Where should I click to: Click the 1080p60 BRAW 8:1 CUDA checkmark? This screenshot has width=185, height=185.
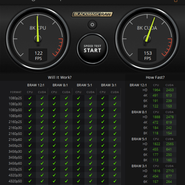(x=66, y=116)
